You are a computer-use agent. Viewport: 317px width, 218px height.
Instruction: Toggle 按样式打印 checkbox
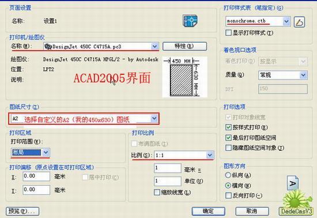point(228,127)
